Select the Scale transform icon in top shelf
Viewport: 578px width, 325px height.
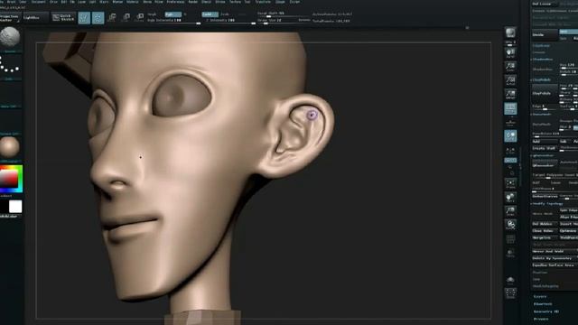(126, 17)
